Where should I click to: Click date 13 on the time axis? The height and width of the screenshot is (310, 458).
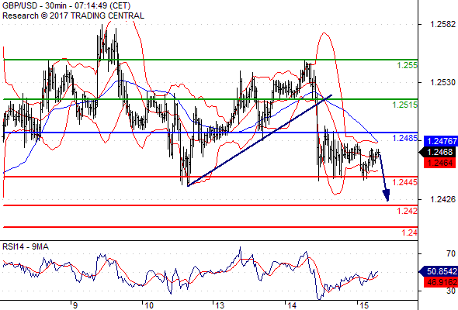click(220, 305)
